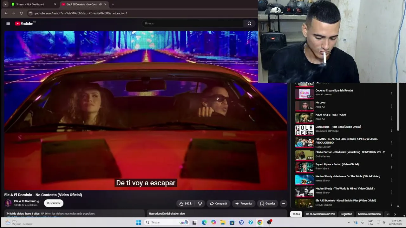Open options menu for Eladio Carrión Gladiador
This screenshot has height=228, width=406.
391,156
